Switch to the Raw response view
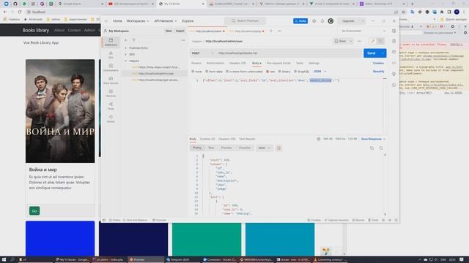The image size is (469, 263). point(211,148)
